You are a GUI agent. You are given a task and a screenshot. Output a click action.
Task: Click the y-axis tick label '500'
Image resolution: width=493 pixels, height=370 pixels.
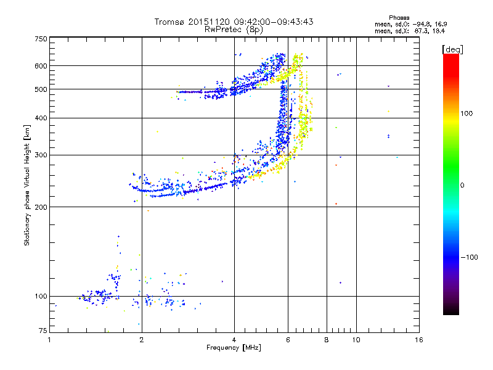coord(41,89)
